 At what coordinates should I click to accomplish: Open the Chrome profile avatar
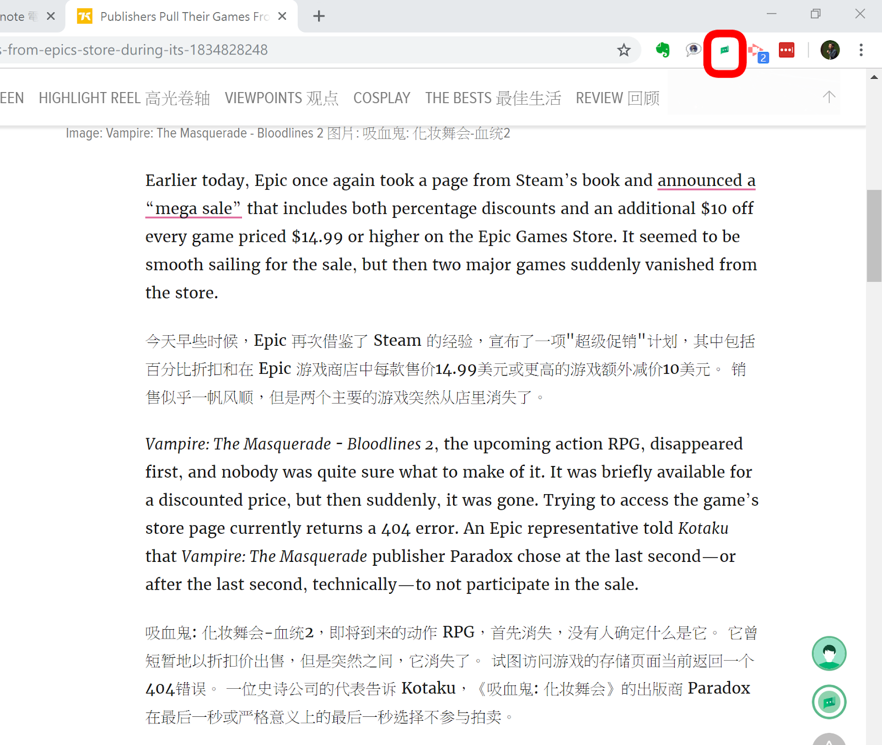830,50
